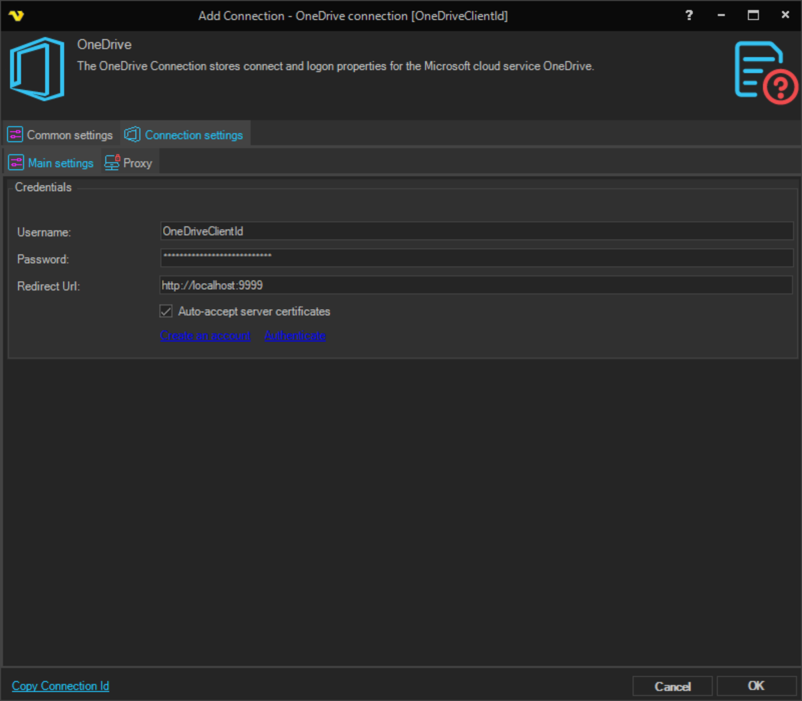This screenshot has height=701, width=802.
Task: Click into the Redirect Url field
Action: tap(476, 285)
